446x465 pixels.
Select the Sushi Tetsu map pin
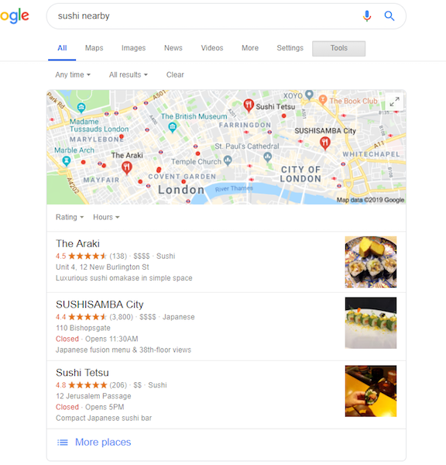point(249,105)
